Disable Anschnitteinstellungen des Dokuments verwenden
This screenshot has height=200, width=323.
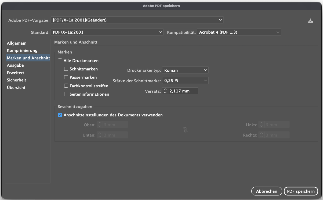[60, 115]
